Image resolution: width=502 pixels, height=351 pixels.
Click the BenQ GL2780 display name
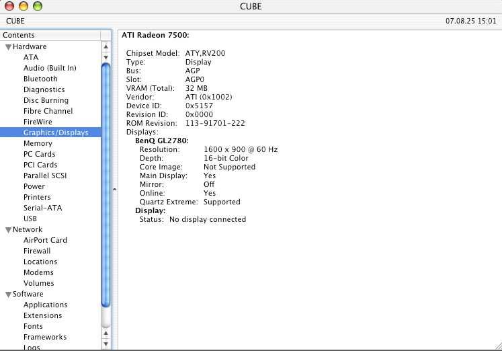pyautogui.click(x=162, y=141)
